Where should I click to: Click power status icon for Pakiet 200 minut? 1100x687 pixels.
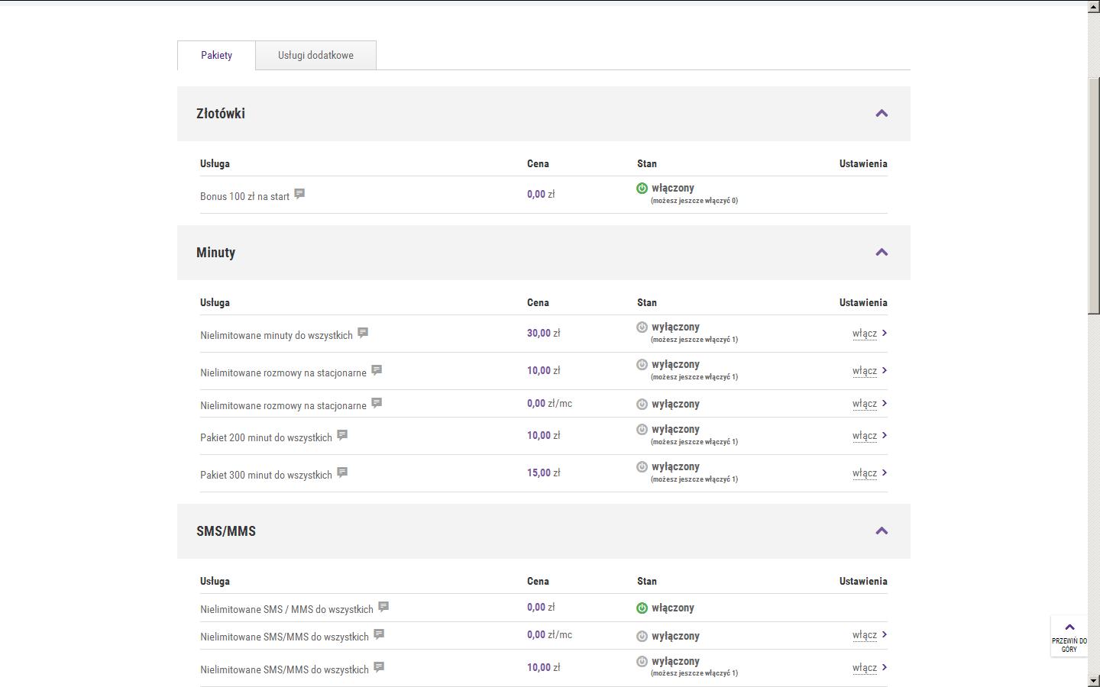[642, 429]
